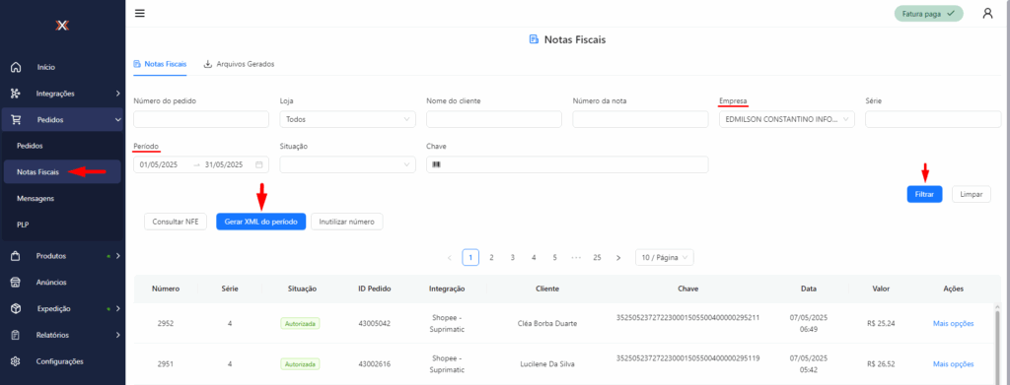1010x385 pixels.
Task: Click the X logo in sidebar
Action: [62, 25]
